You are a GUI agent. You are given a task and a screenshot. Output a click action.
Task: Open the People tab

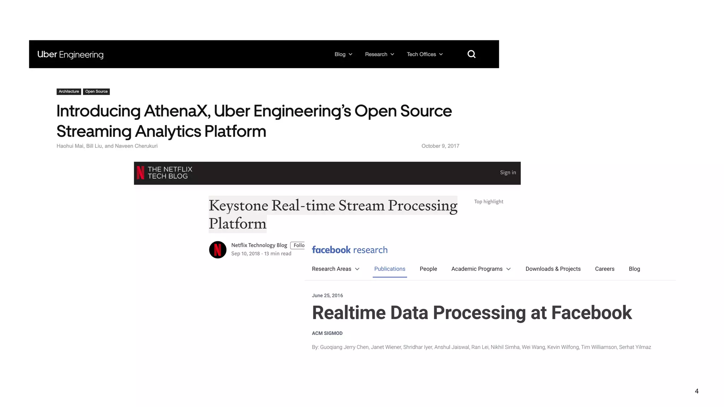tap(428, 269)
